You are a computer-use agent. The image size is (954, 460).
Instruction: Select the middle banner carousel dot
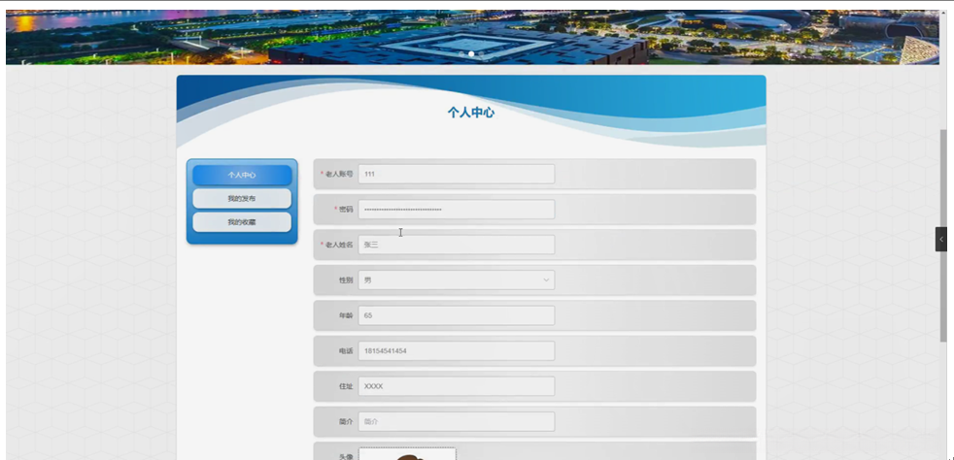coord(471,54)
